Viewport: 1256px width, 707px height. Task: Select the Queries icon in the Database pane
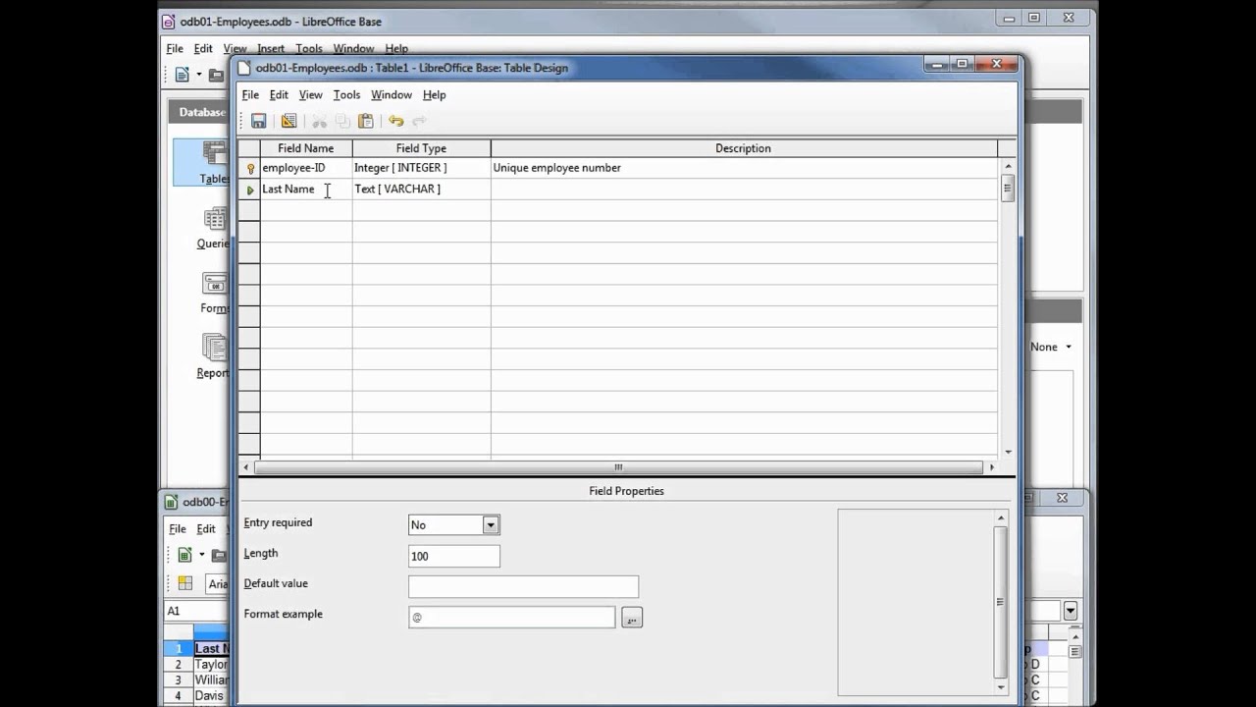pyautogui.click(x=214, y=227)
